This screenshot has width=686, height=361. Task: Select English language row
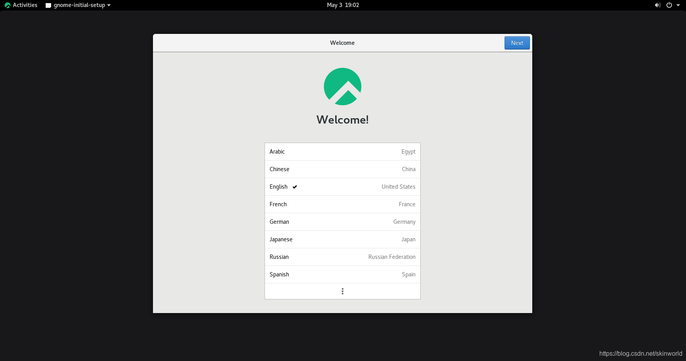click(343, 187)
